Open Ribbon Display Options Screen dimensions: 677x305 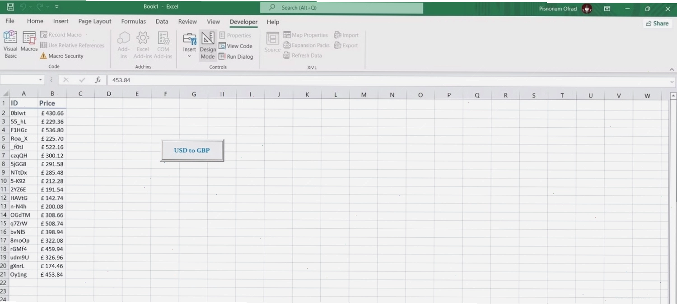(x=607, y=9)
